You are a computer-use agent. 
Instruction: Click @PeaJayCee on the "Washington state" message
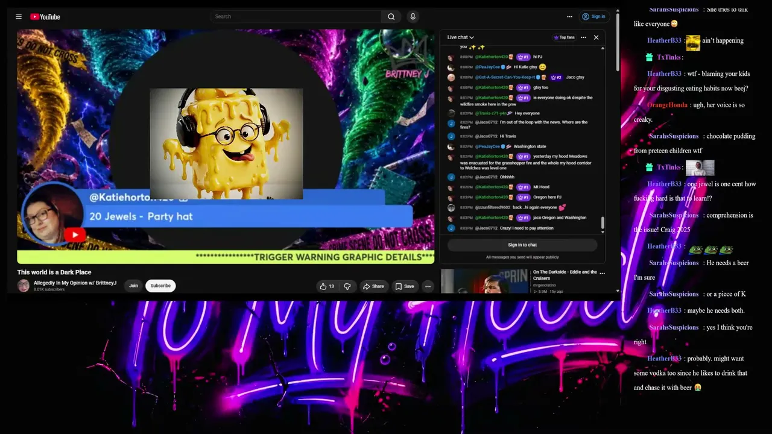488,146
